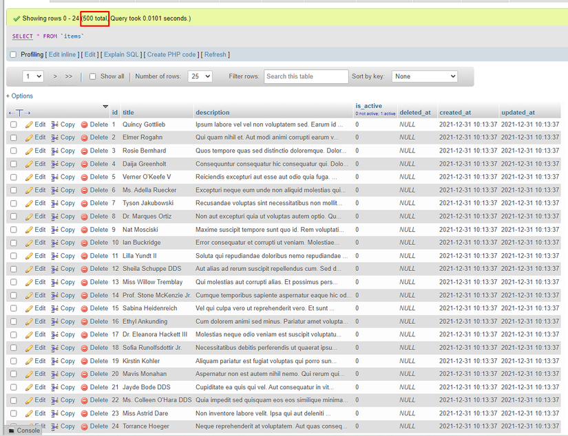This screenshot has width=568, height=436.
Task: Select row checkbox for Miss Astrid Dare
Action: click(x=14, y=413)
